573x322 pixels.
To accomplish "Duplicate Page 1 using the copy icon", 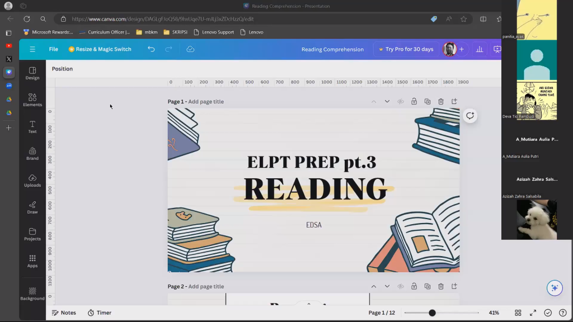I will click(428, 102).
